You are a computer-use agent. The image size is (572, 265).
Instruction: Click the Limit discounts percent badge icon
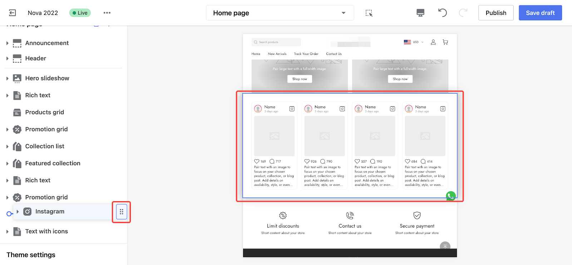283,215
